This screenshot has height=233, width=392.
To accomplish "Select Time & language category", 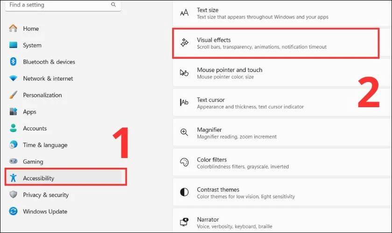I will [63, 145].
